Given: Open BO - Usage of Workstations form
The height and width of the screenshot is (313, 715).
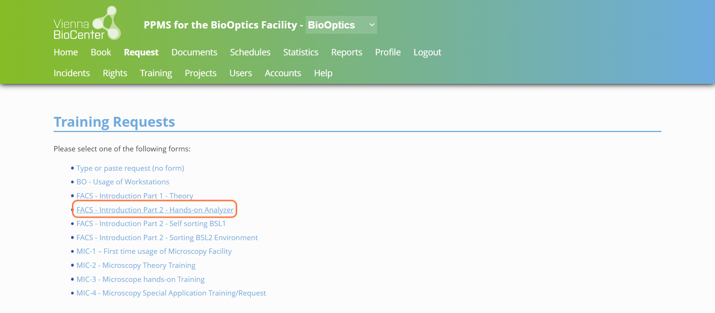Looking at the screenshot, I should (123, 182).
